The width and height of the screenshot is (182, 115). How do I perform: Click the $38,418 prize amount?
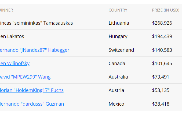[161, 104]
